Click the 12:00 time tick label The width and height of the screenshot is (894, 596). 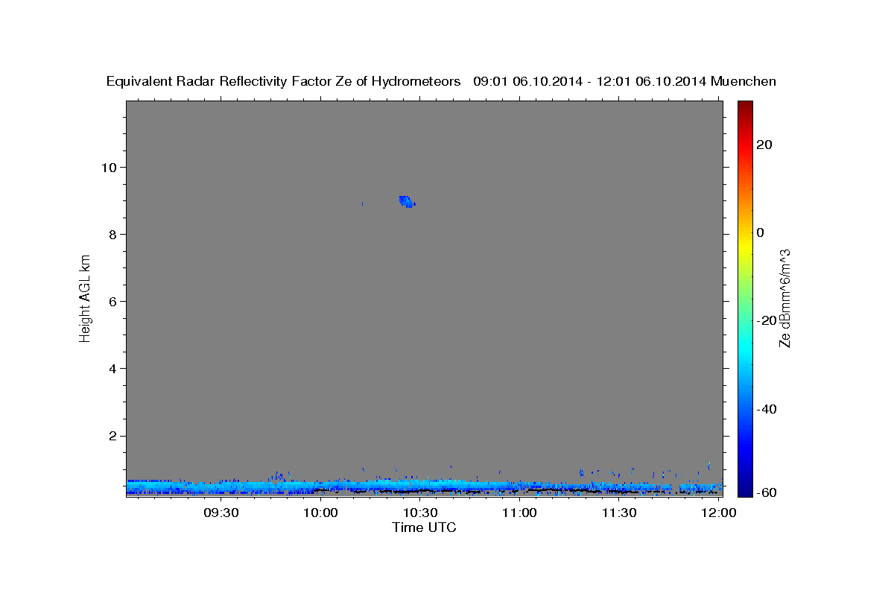[718, 513]
